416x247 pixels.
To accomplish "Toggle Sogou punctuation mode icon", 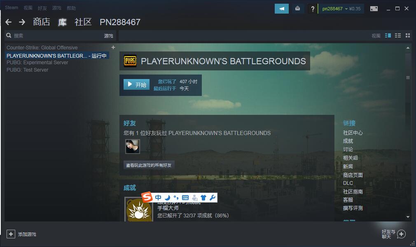I will (176, 198).
